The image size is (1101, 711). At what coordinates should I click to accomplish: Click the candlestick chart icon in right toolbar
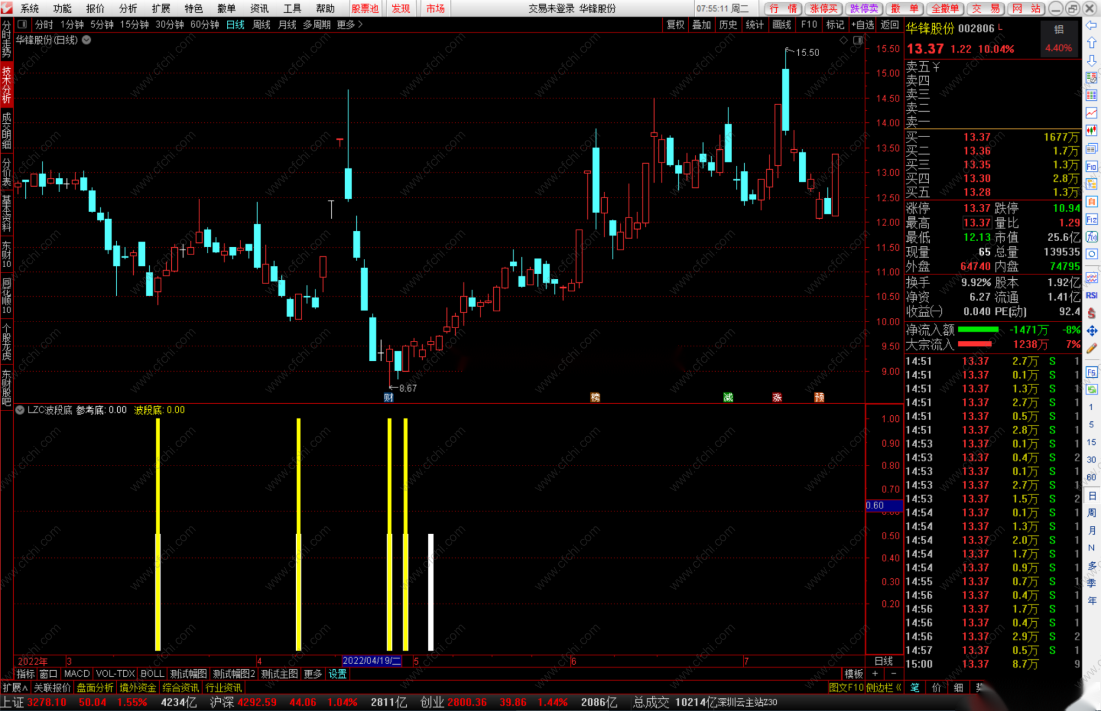pyautogui.click(x=1092, y=131)
